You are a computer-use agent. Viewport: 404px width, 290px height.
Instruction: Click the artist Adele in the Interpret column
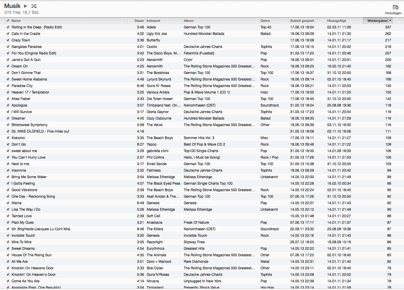click(x=151, y=27)
